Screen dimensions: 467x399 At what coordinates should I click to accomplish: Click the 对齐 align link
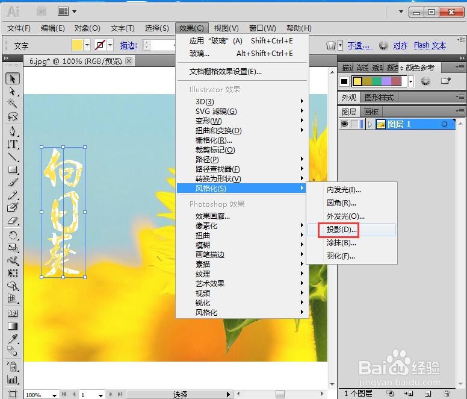[400, 46]
